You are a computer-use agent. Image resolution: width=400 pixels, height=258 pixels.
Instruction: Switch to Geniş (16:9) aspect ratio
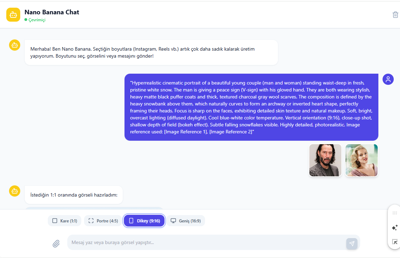pos(186,221)
